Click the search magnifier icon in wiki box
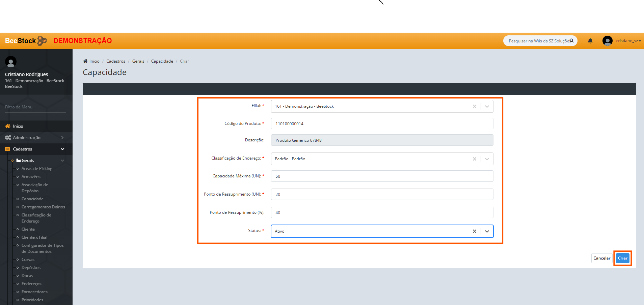Viewport: 644px width, 305px height. [x=571, y=41]
